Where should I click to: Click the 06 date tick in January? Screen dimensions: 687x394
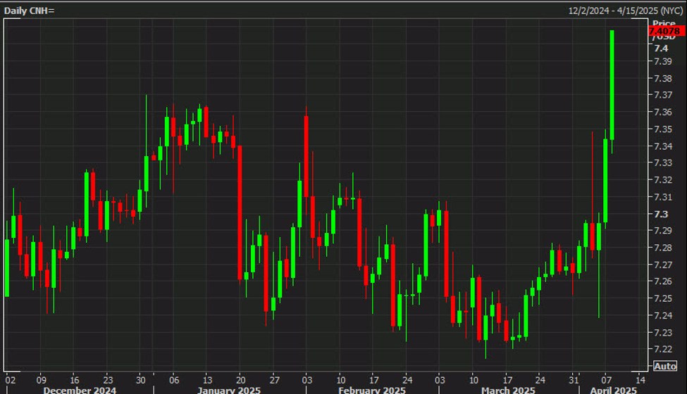[x=174, y=380]
